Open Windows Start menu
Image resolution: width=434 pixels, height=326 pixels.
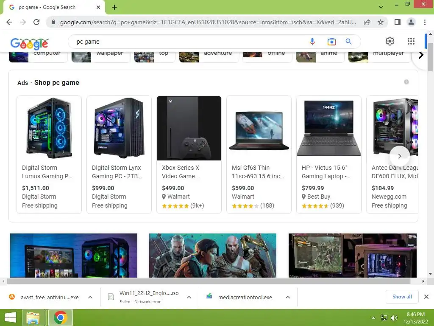11,318
